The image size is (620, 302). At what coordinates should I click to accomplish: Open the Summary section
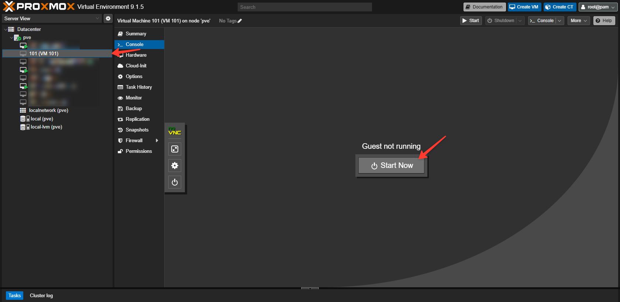(139, 34)
